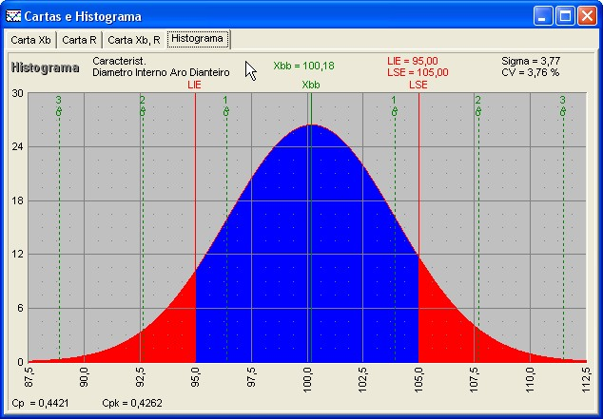
Task: Click the x-axis label 95,0
Action: click(x=196, y=377)
